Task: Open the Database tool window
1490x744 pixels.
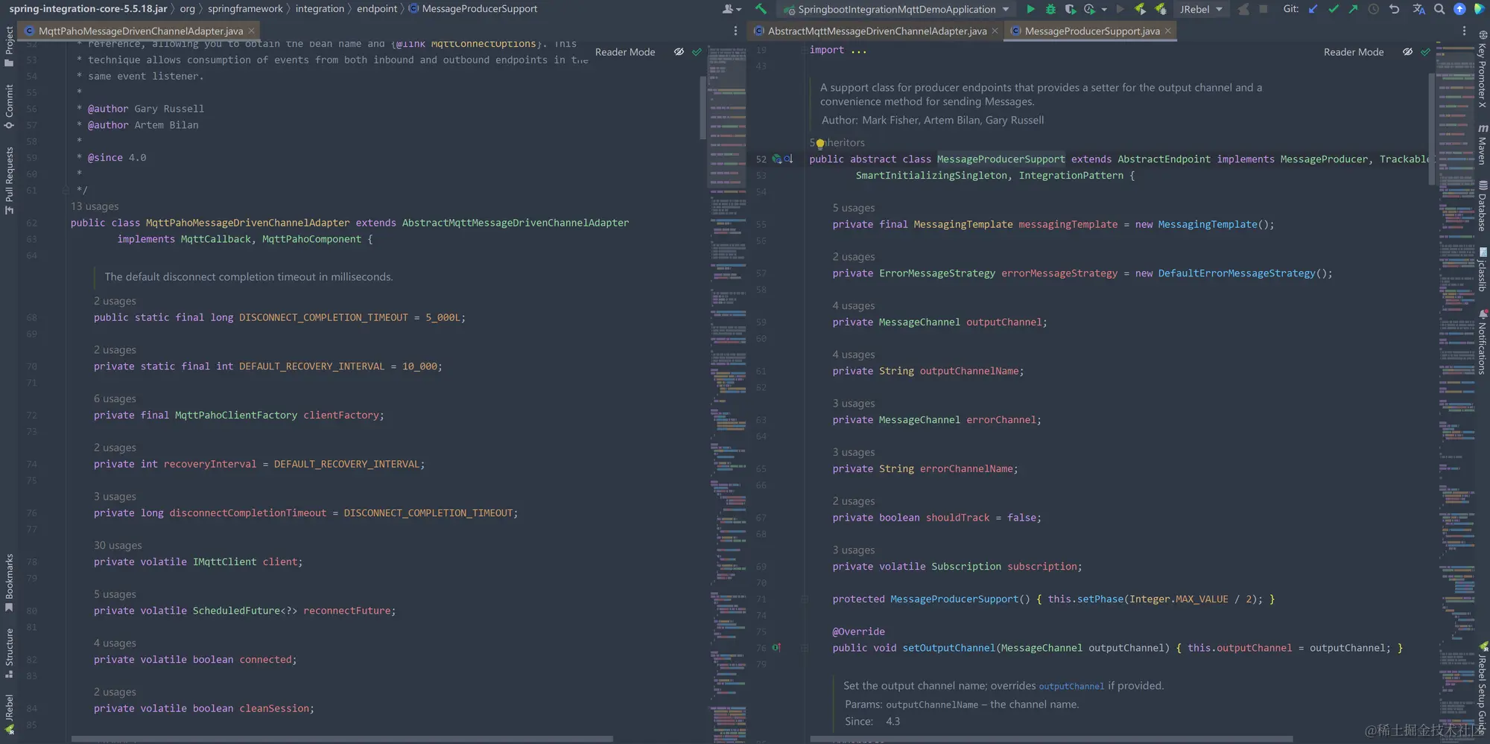Action: coord(1482,206)
